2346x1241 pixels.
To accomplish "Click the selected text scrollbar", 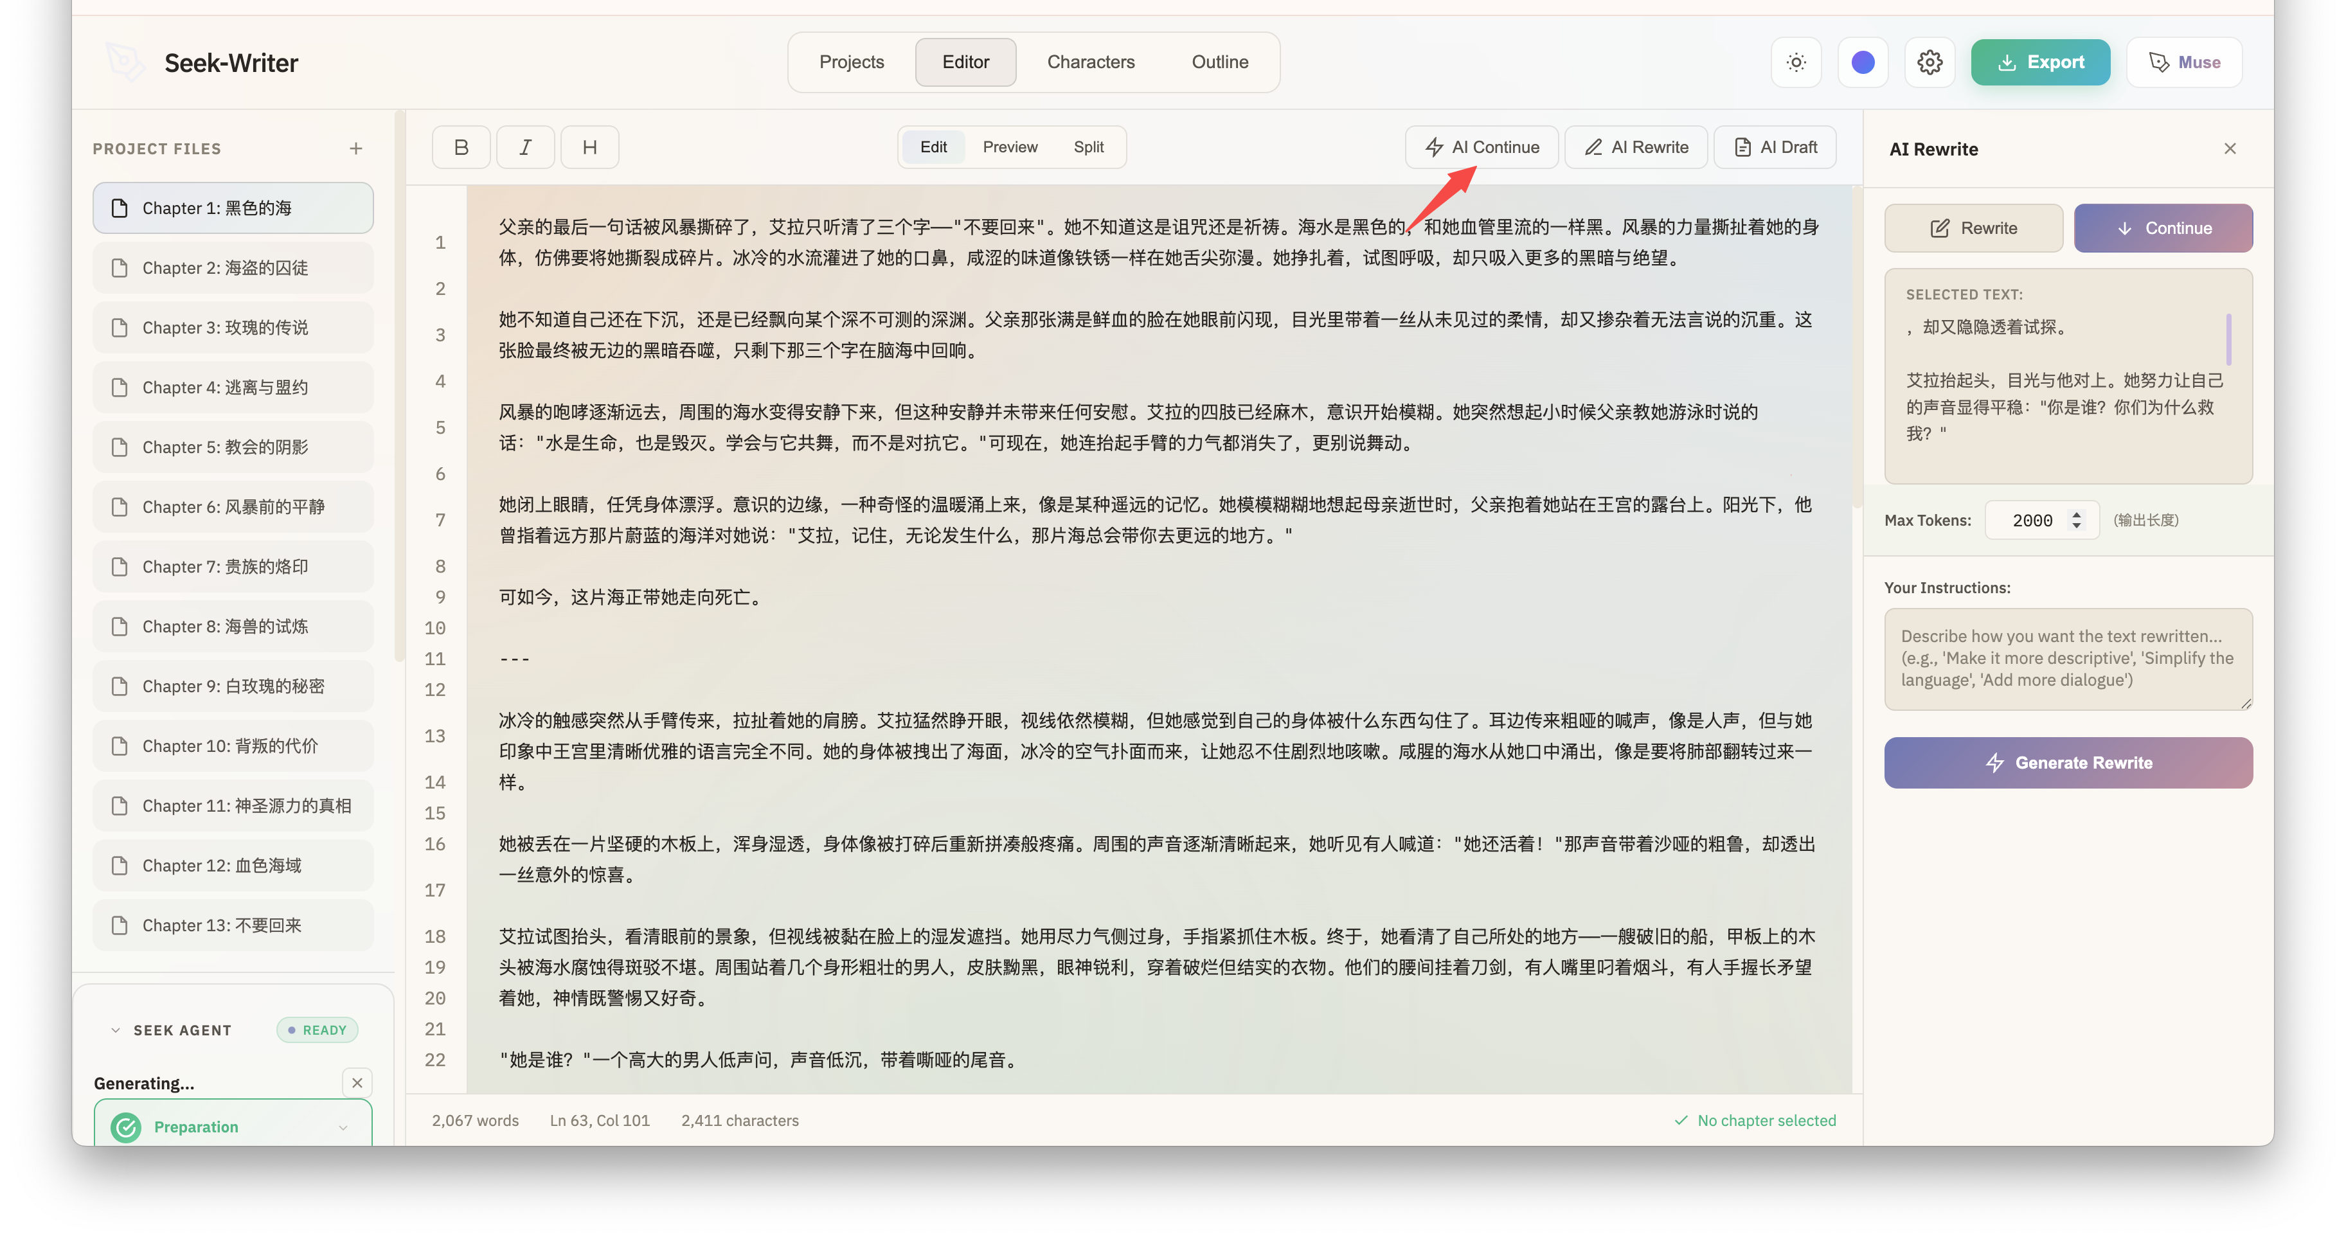I will click(2228, 338).
